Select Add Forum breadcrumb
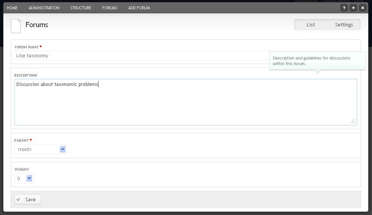 pyautogui.click(x=139, y=8)
